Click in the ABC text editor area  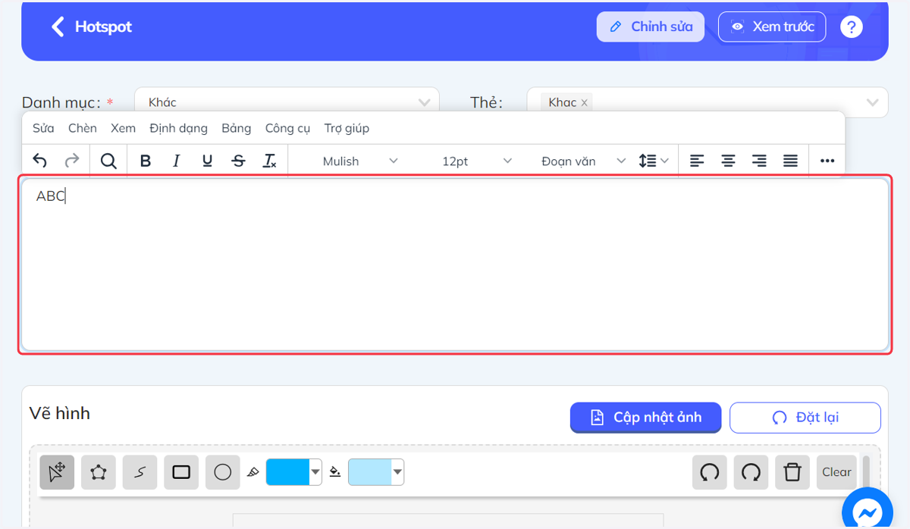pyautogui.click(x=455, y=264)
